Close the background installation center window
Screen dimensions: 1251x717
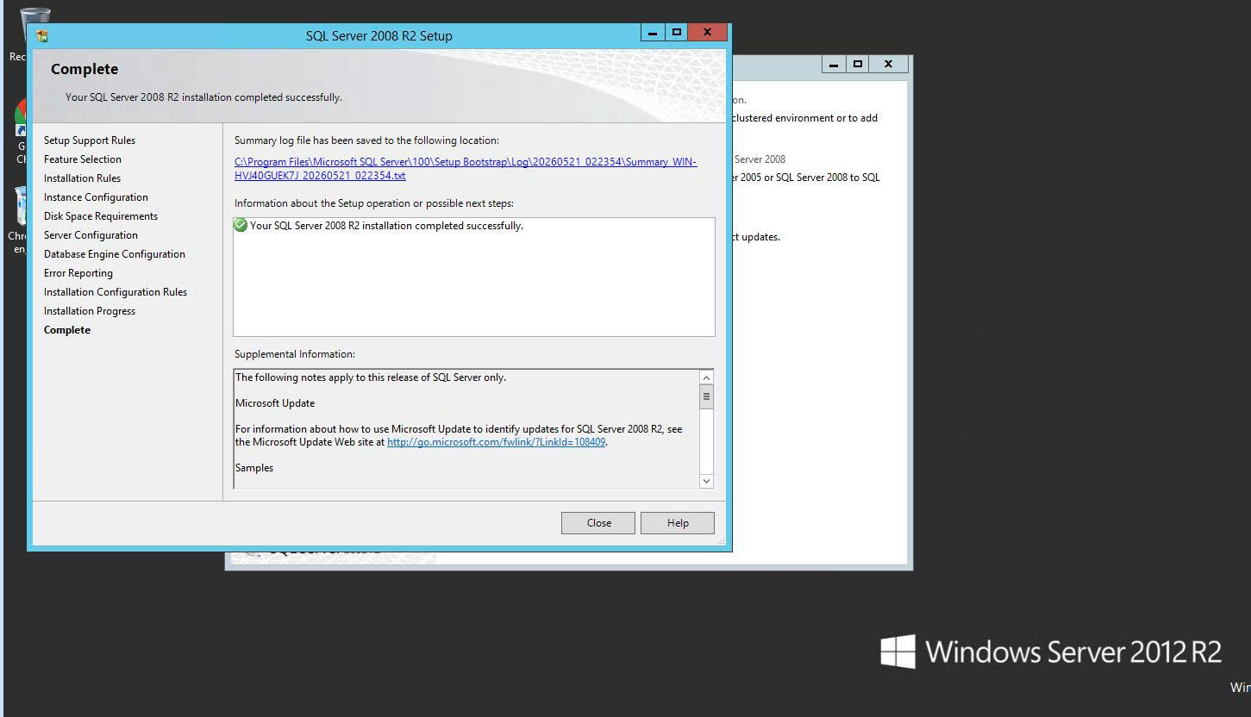click(888, 65)
